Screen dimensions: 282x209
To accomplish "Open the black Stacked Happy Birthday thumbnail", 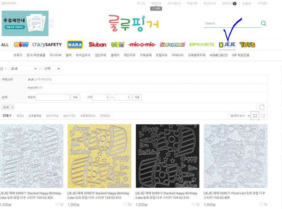I will pos(167,156).
